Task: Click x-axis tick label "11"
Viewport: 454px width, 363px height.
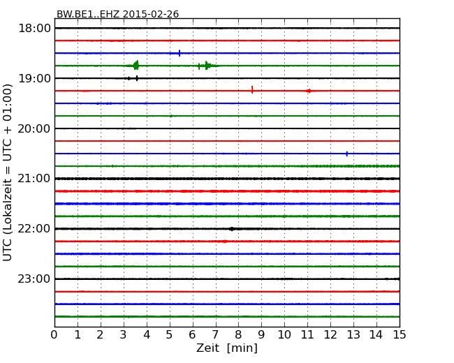Action: 307,334
